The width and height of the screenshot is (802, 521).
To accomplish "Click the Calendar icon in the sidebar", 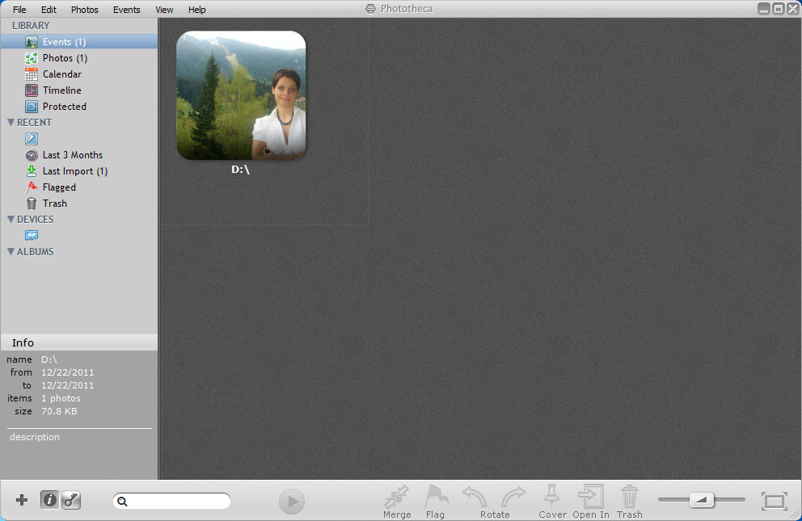I will pos(32,74).
